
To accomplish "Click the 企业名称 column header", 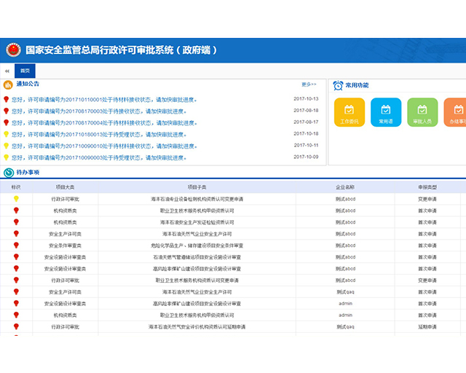I will [x=345, y=187].
